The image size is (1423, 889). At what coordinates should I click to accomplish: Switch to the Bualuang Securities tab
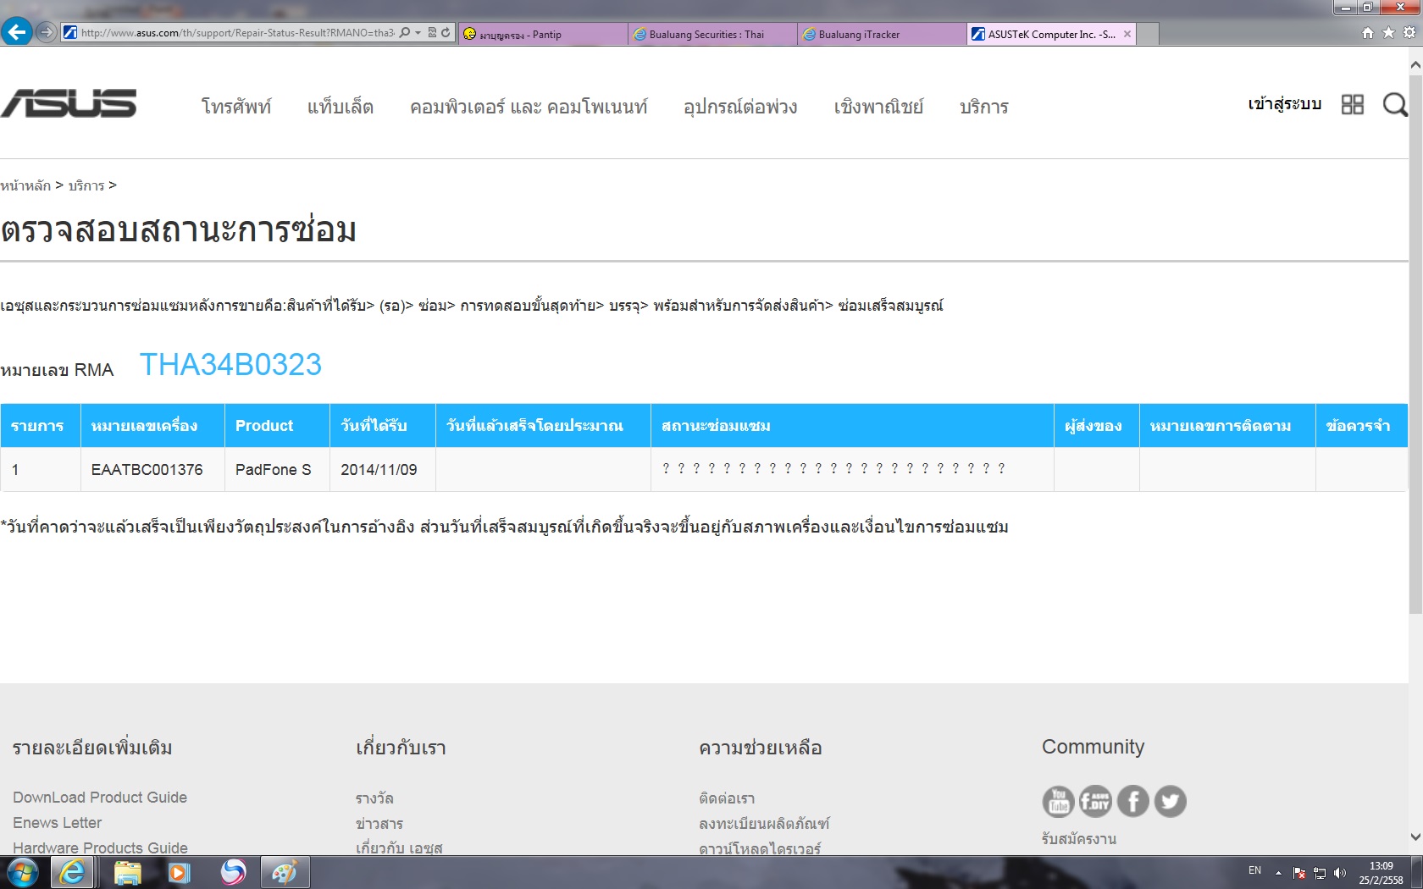pos(712,34)
